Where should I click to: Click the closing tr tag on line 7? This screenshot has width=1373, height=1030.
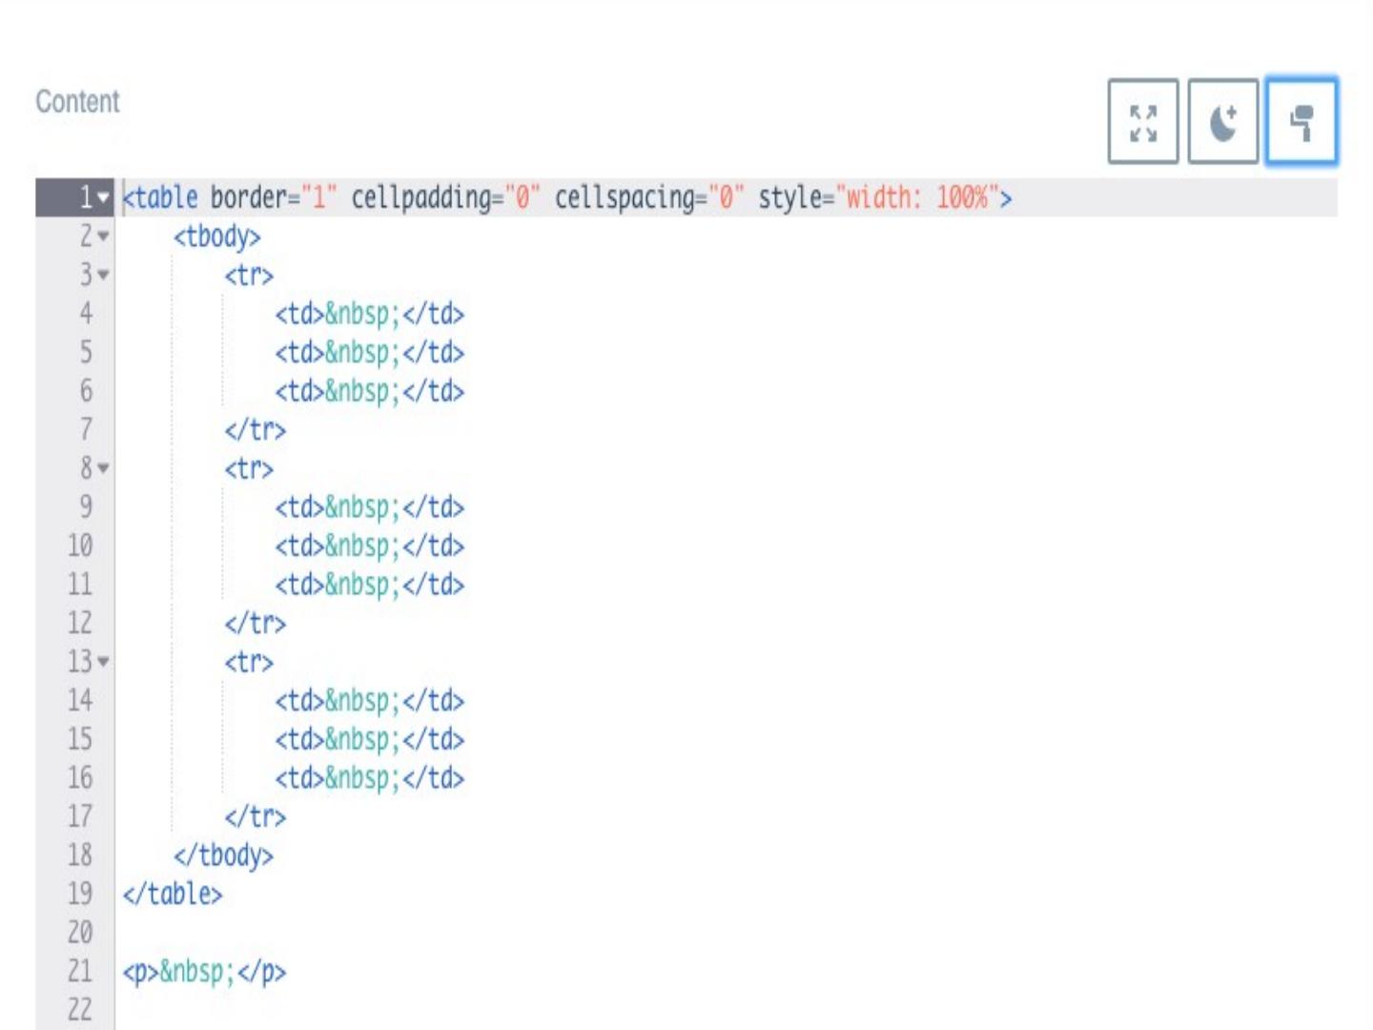[256, 430]
